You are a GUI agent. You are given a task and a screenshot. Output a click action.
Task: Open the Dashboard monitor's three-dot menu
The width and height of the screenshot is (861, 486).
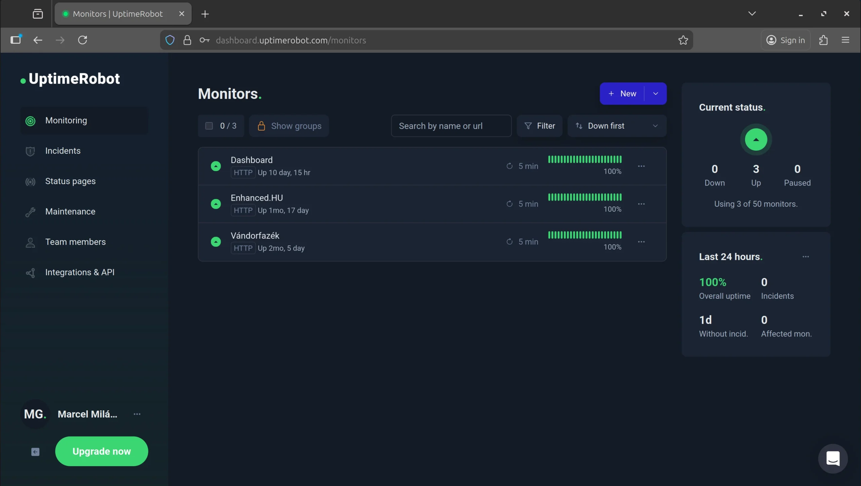[641, 166]
